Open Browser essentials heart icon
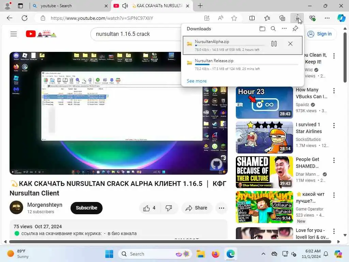Image resolution: width=349 pixels, height=262 pixels. click(x=313, y=18)
